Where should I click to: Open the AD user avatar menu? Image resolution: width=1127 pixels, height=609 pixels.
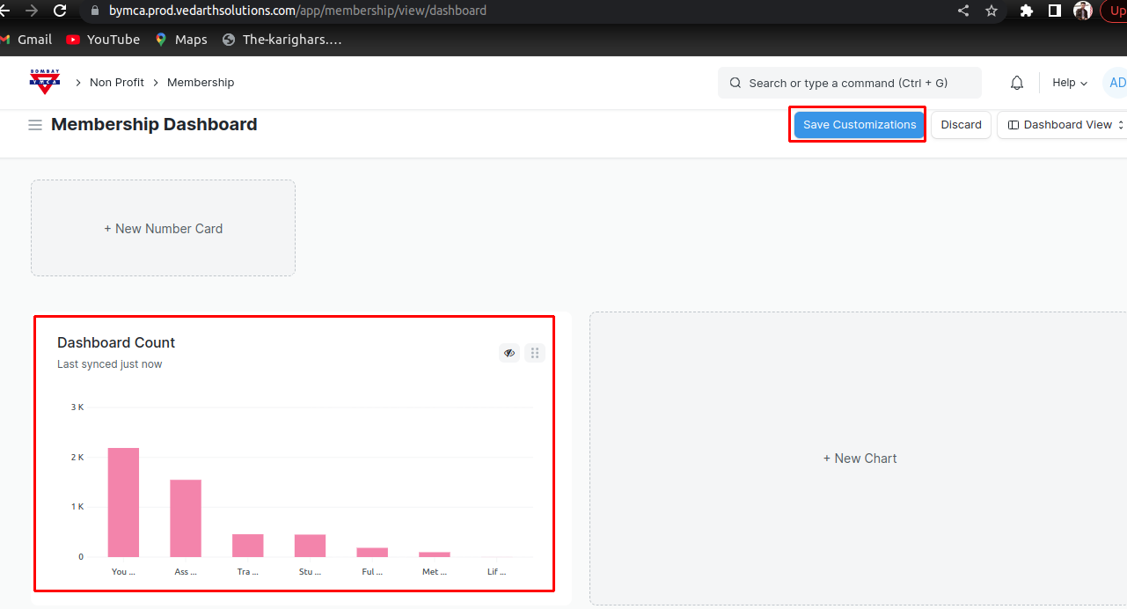pos(1116,83)
